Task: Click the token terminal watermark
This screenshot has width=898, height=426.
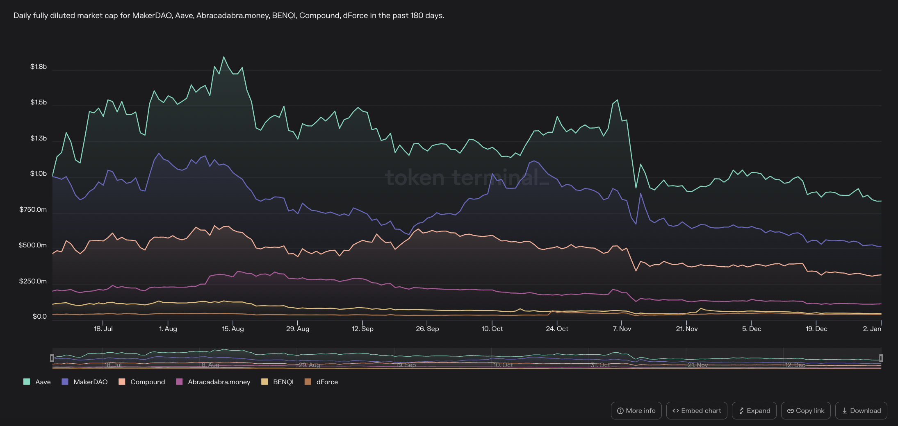Action: coord(467,178)
